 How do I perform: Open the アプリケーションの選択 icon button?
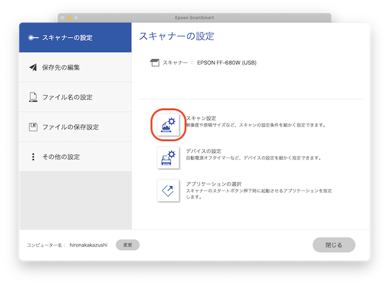168,190
